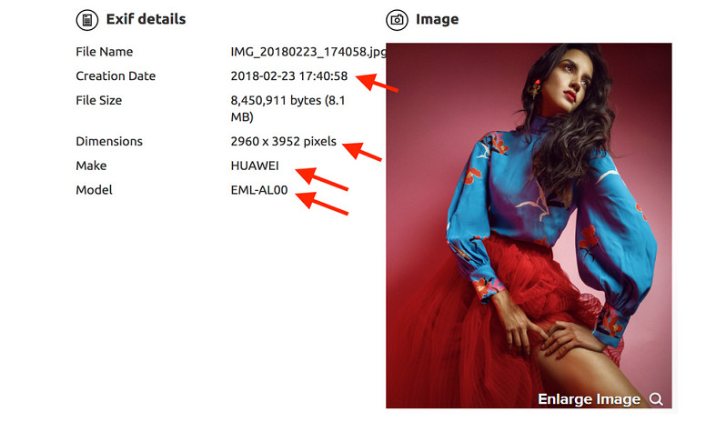Click the Exif details heading text
Image resolution: width=706 pixels, height=422 pixels.
[x=146, y=19]
